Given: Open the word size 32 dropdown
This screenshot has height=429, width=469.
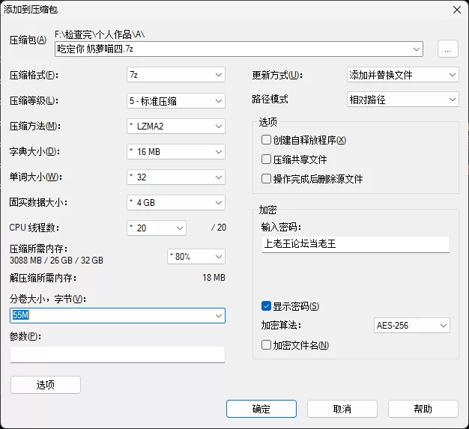Looking at the screenshot, I should pos(176,177).
